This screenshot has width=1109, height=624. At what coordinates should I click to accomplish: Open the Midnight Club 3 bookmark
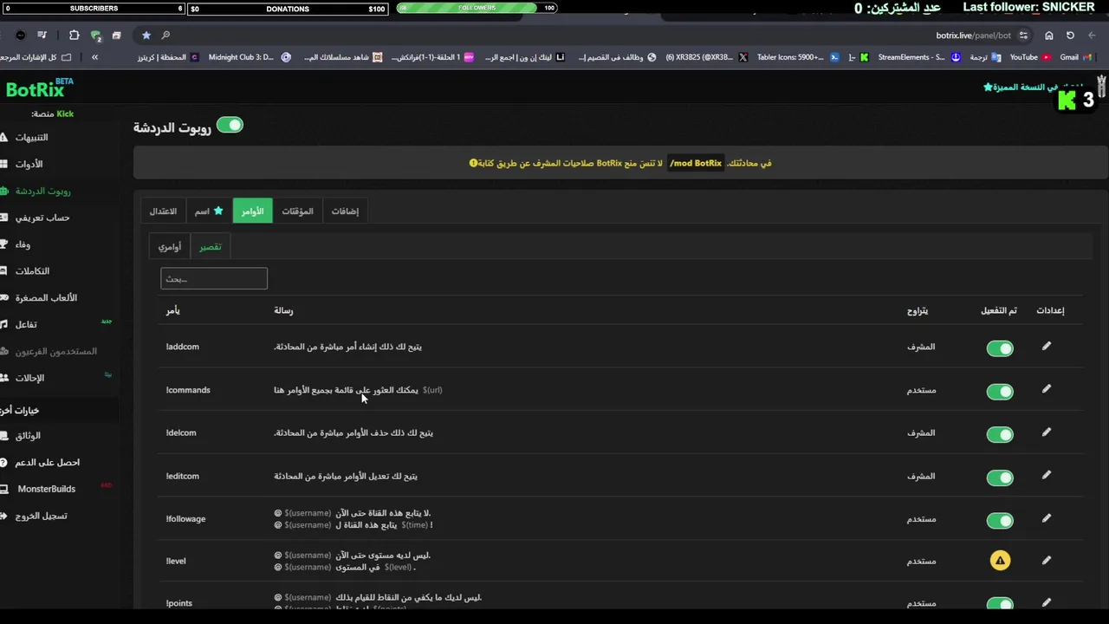pyautogui.click(x=250, y=57)
